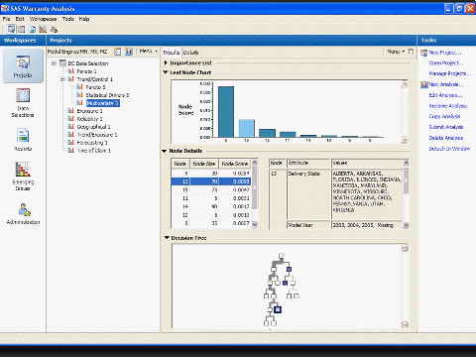Click the Model Year attribute cell

pos(308,225)
